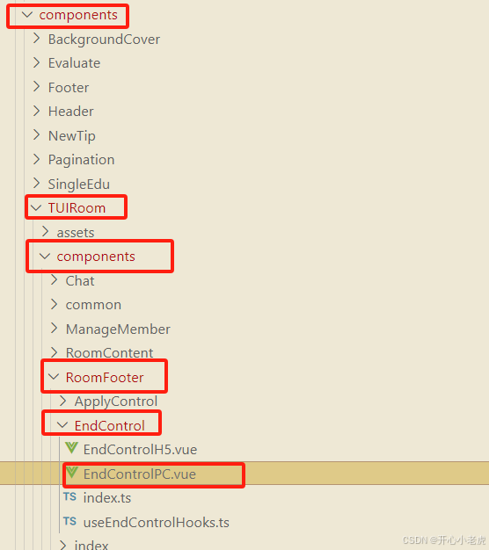Image resolution: width=489 pixels, height=550 pixels.
Task: Collapse the RoomFooter folder chevron
Action: tap(54, 377)
